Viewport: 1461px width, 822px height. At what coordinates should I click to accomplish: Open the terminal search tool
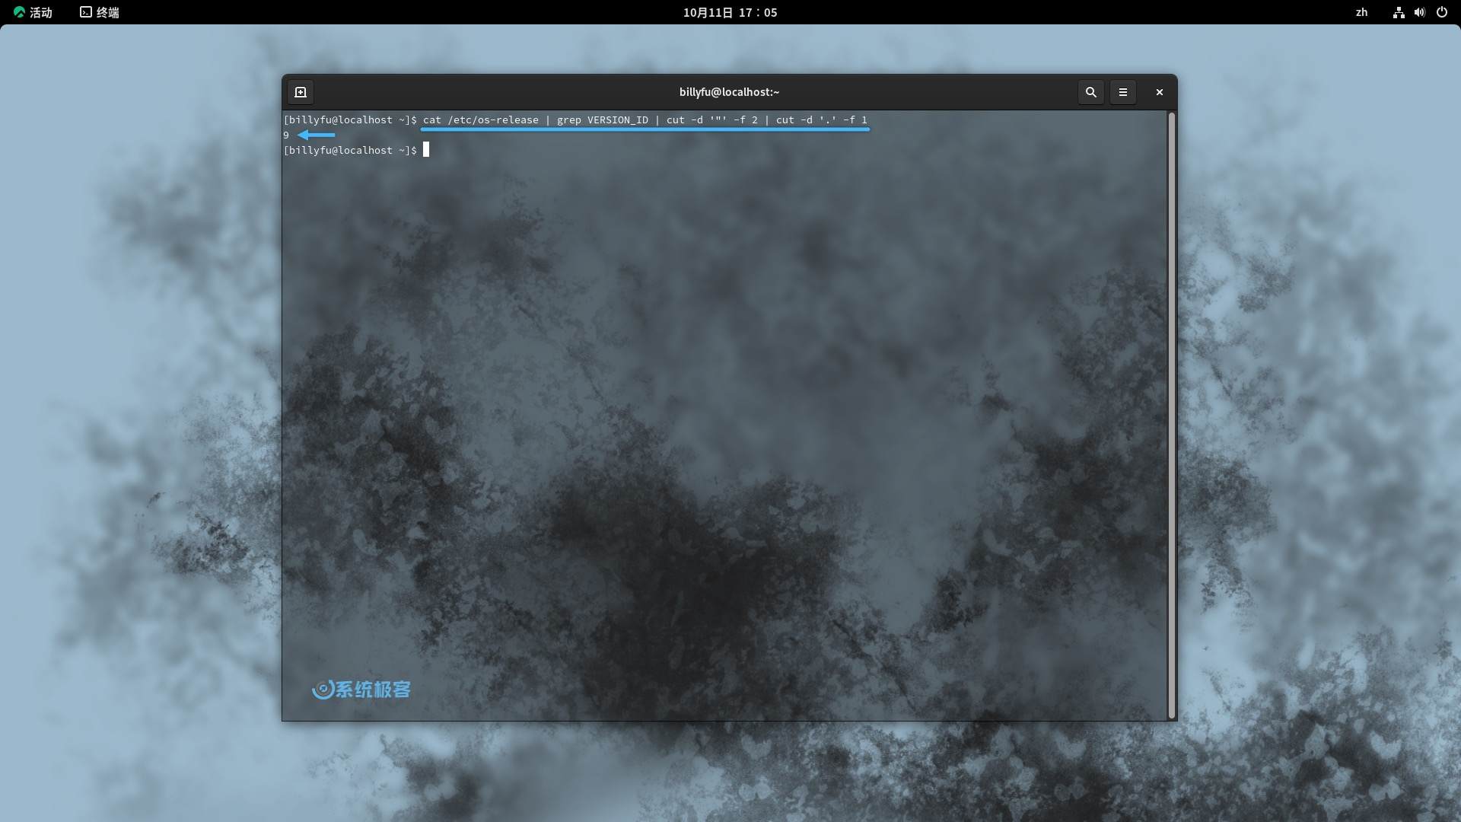coord(1090,92)
